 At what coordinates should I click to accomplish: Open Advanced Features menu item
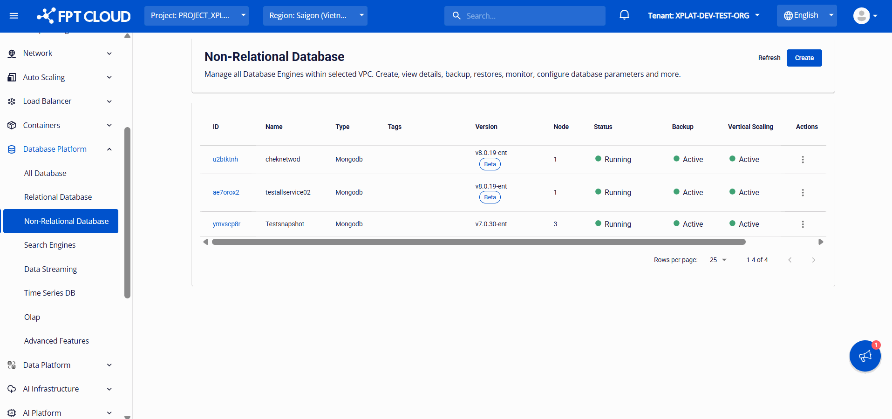coord(56,341)
